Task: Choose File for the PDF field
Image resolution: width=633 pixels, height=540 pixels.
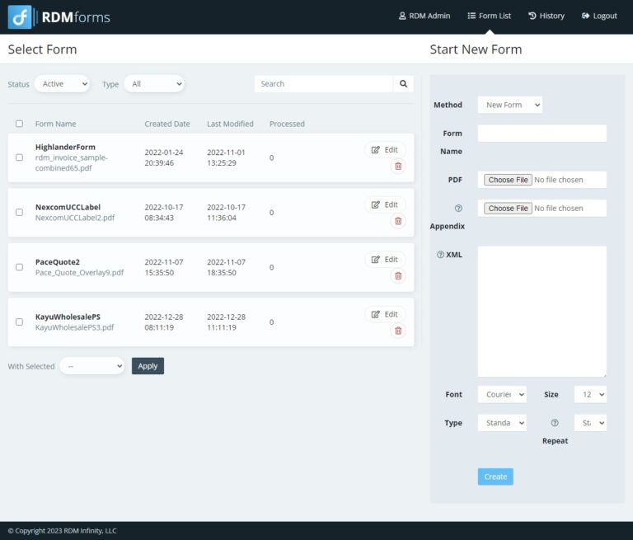Action: point(508,180)
